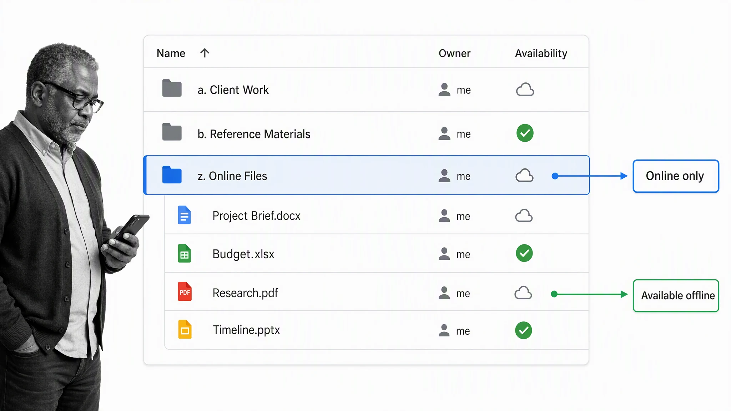Screen dimensions: 731x411
Task: Click cloud icon for Research.pdf
Action: 523,293
